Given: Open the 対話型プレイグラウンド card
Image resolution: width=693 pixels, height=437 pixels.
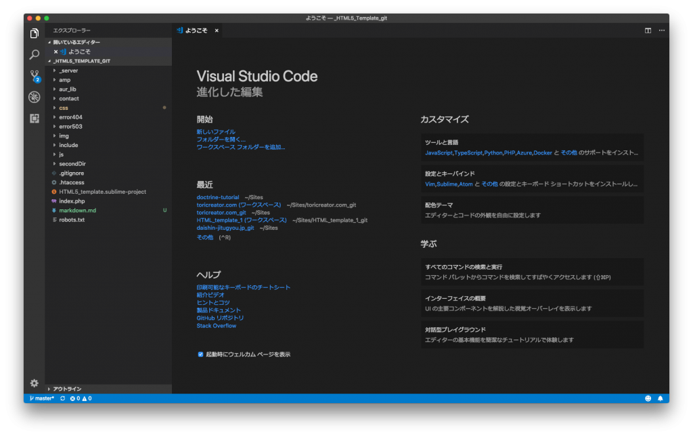Looking at the screenshot, I should pyautogui.click(x=532, y=335).
